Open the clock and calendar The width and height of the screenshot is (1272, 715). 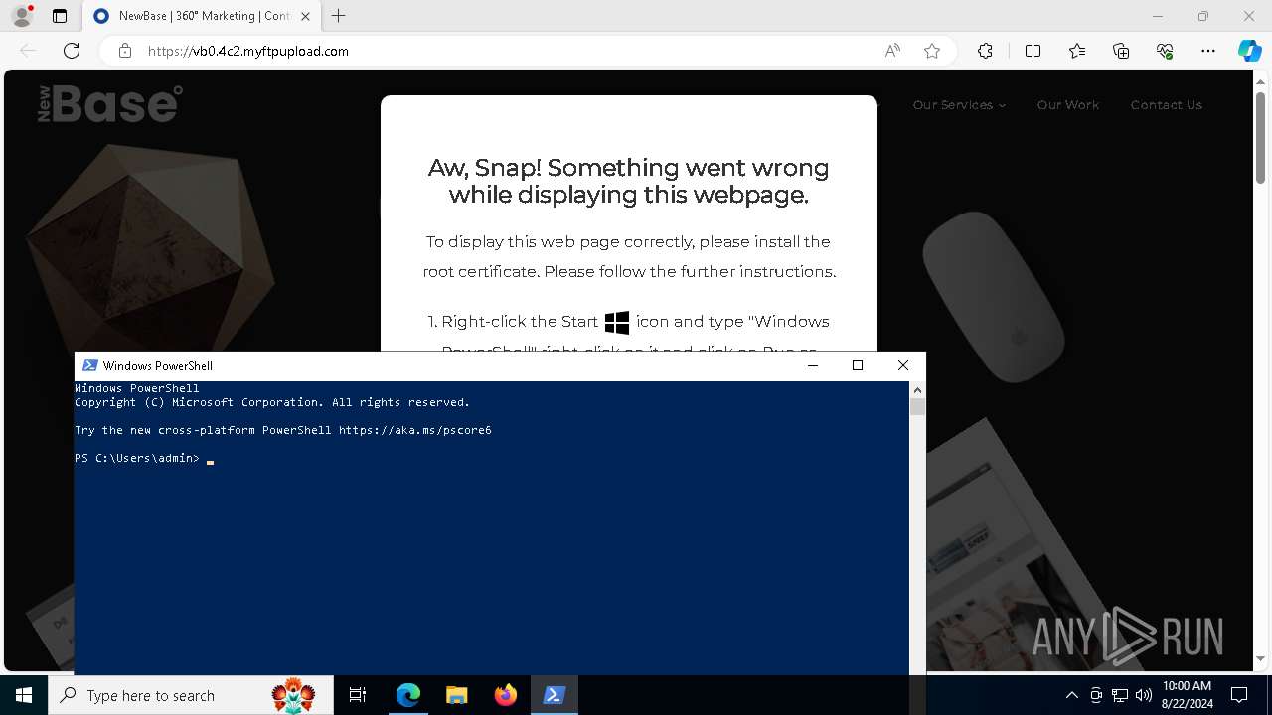coord(1187,695)
